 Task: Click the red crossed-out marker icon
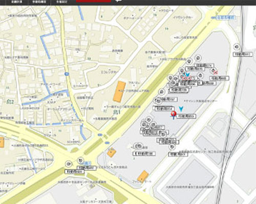pyautogui.click(x=216, y=72)
